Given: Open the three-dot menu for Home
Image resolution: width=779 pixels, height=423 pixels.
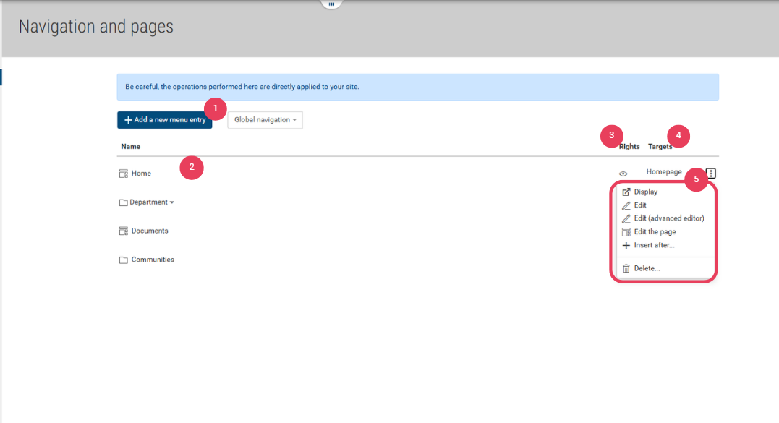Looking at the screenshot, I should (x=711, y=174).
